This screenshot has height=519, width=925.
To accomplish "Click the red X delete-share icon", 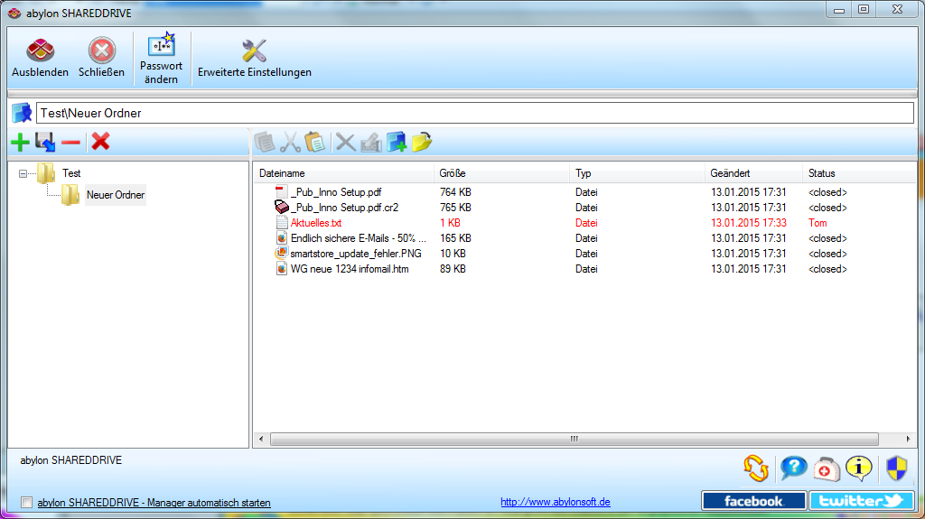I will (101, 142).
